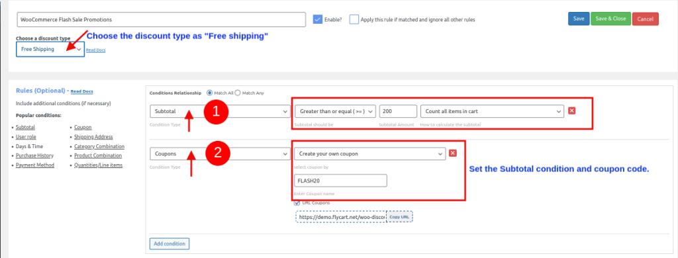Select the Match Any radio button
Screen dimensions: 678x258
point(238,93)
